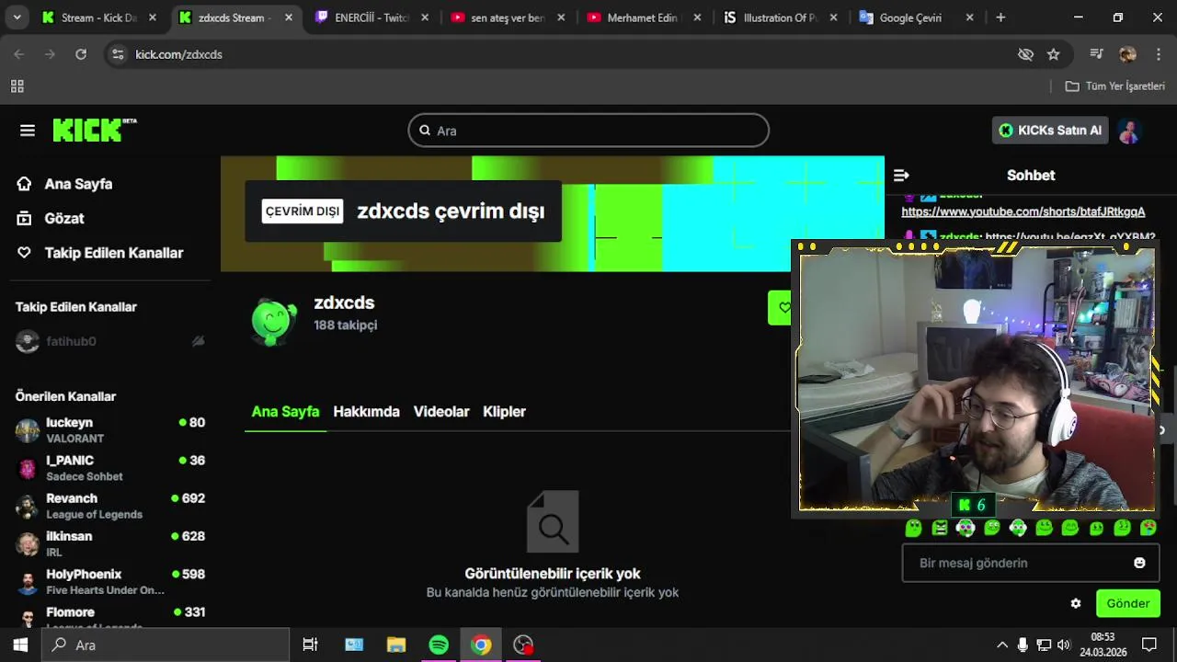Click the '188 takipçi' follower count

point(345,325)
